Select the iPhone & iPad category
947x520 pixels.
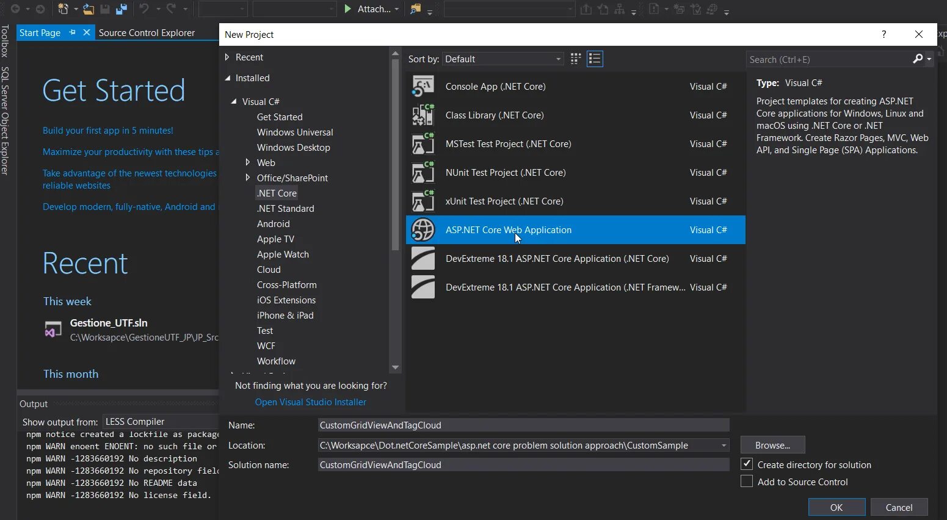click(285, 315)
